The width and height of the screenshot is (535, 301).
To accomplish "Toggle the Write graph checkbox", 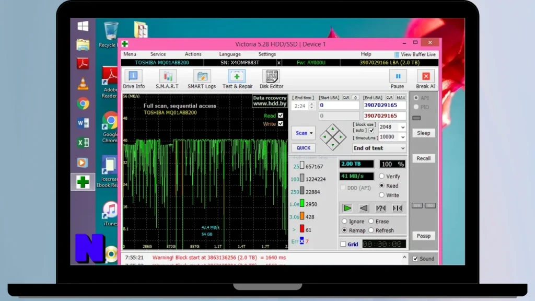I will [x=281, y=124].
